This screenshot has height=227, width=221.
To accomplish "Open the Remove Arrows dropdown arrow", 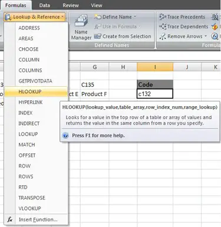I will pyautogui.click(x=206, y=36).
